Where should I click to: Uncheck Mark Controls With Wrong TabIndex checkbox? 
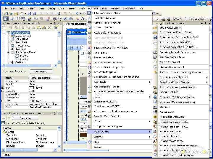pos(3,123)
